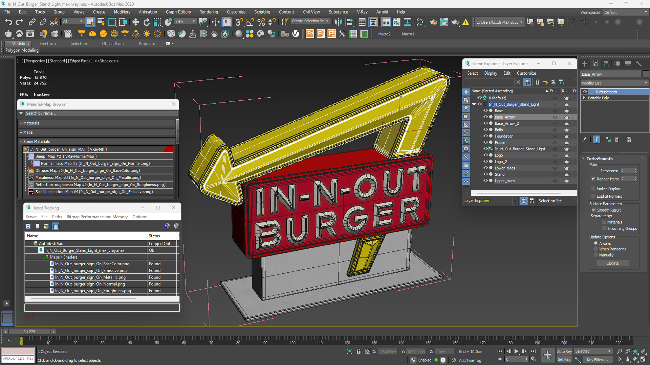
Task: Click the Lock icon in Scene Explorer toolbar
Action: point(537,82)
